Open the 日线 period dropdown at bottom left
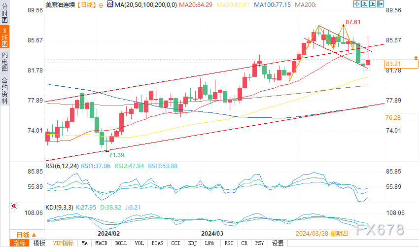The width and height of the screenshot is (419, 247). pos(23,234)
